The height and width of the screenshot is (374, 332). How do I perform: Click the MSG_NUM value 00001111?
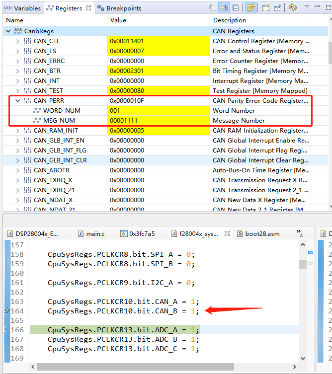coord(123,121)
